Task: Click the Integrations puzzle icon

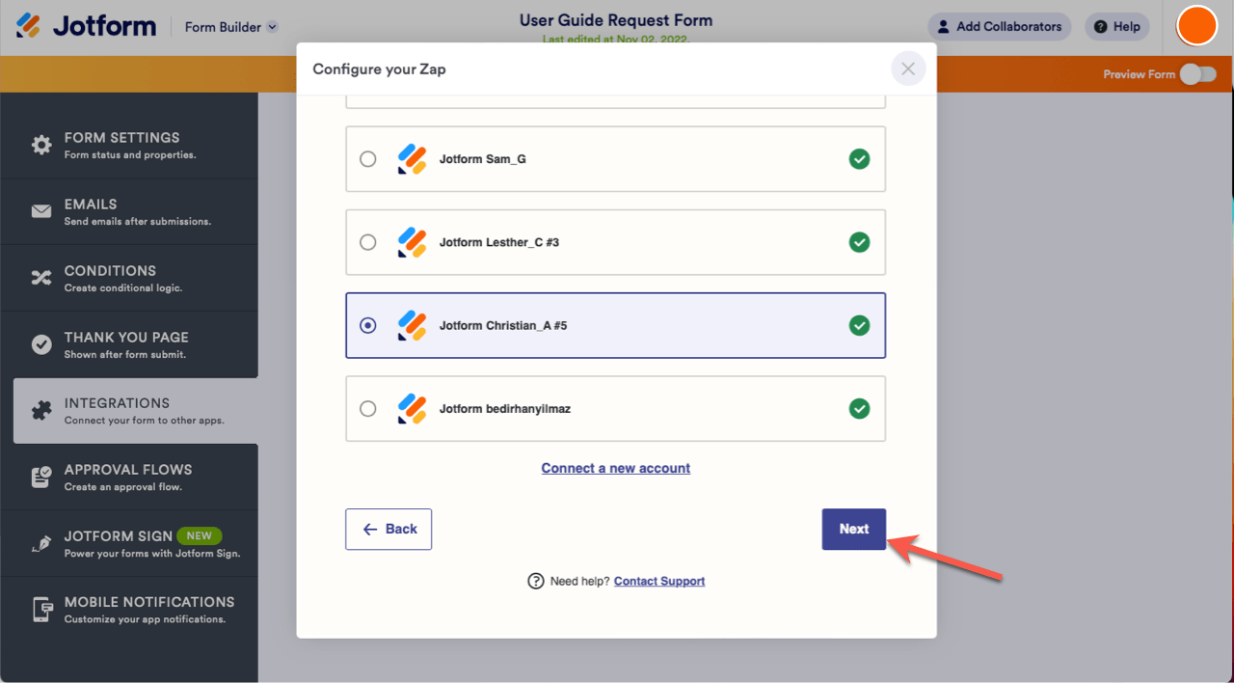Action: pos(41,411)
